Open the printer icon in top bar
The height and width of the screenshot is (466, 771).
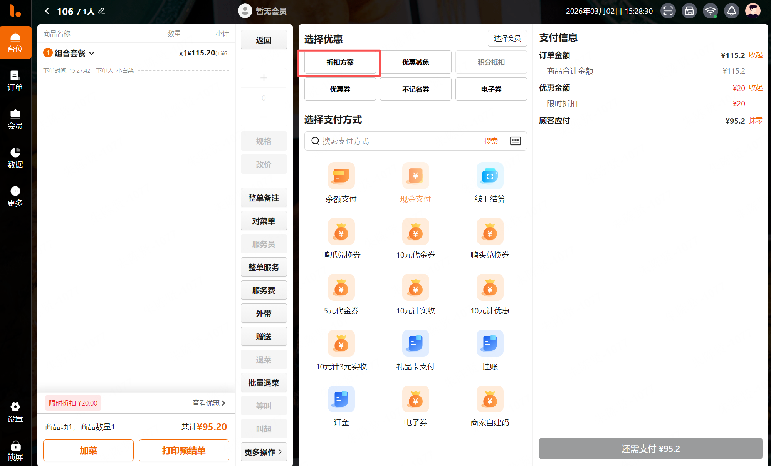[x=689, y=11]
